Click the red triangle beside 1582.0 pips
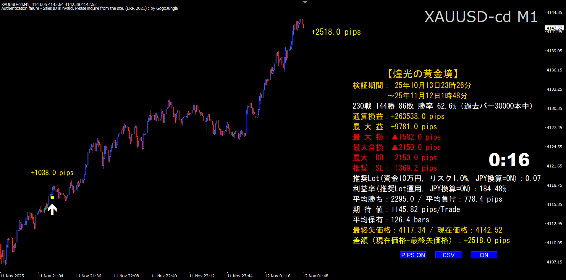 pyautogui.click(x=395, y=137)
